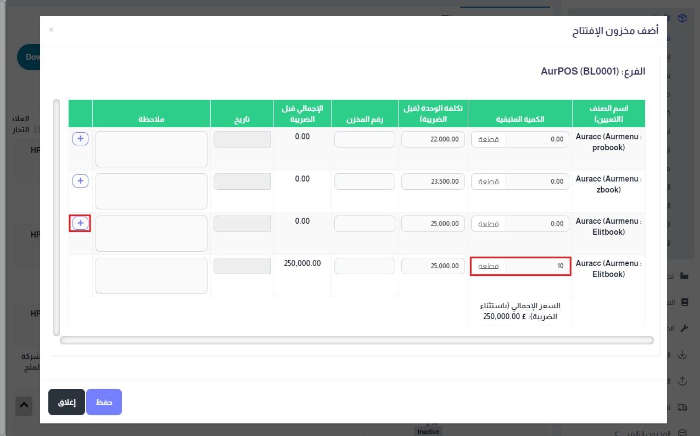Click the probook note textarea
The height and width of the screenshot is (436, 700).
click(x=152, y=149)
